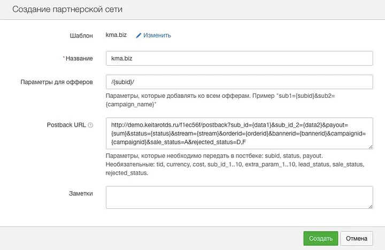Click the Заметки textarea resize corner

tap(371, 206)
